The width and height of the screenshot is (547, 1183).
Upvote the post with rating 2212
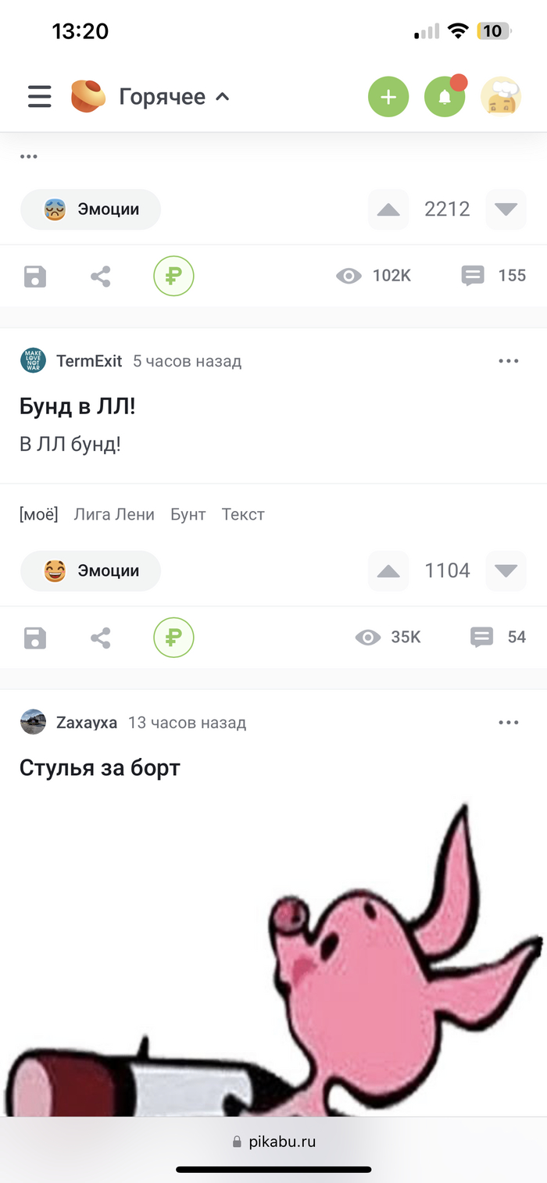pos(388,209)
